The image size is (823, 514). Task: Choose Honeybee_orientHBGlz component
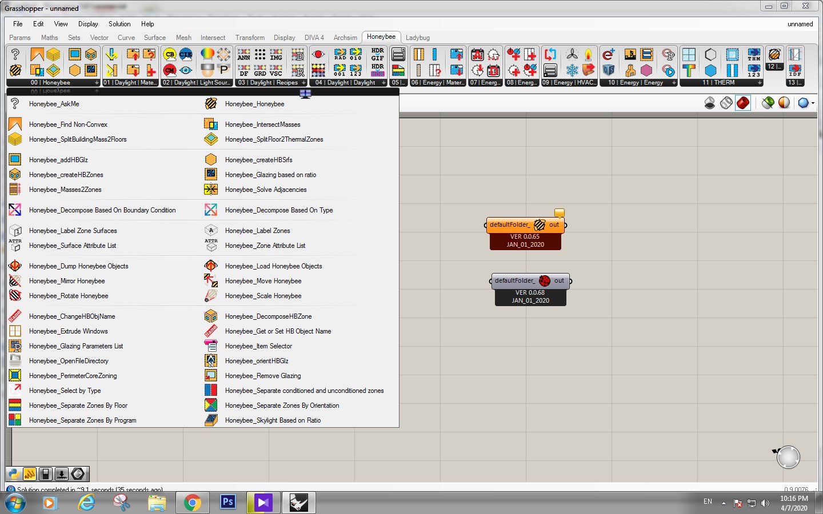point(257,361)
